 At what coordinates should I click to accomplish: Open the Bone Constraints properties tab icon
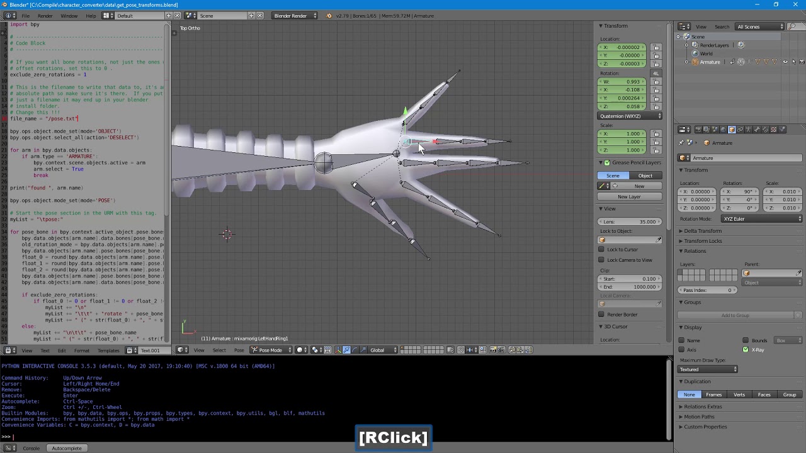click(x=765, y=130)
